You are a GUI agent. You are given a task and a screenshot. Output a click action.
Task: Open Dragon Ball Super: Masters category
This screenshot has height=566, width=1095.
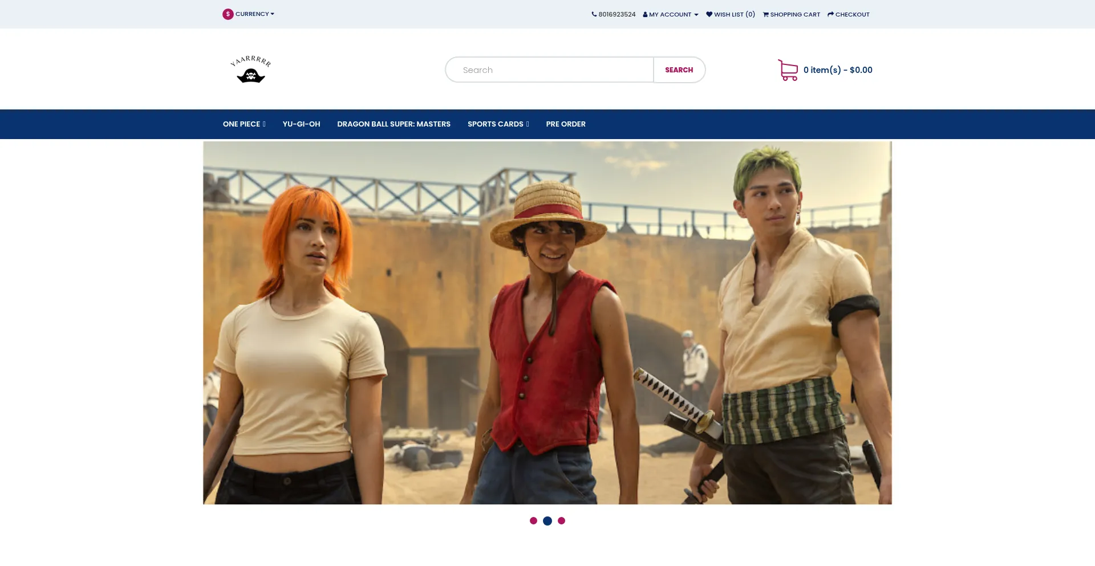coord(394,124)
